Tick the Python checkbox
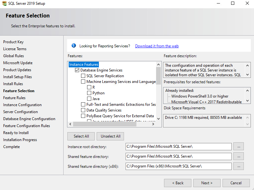 coord(89,93)
